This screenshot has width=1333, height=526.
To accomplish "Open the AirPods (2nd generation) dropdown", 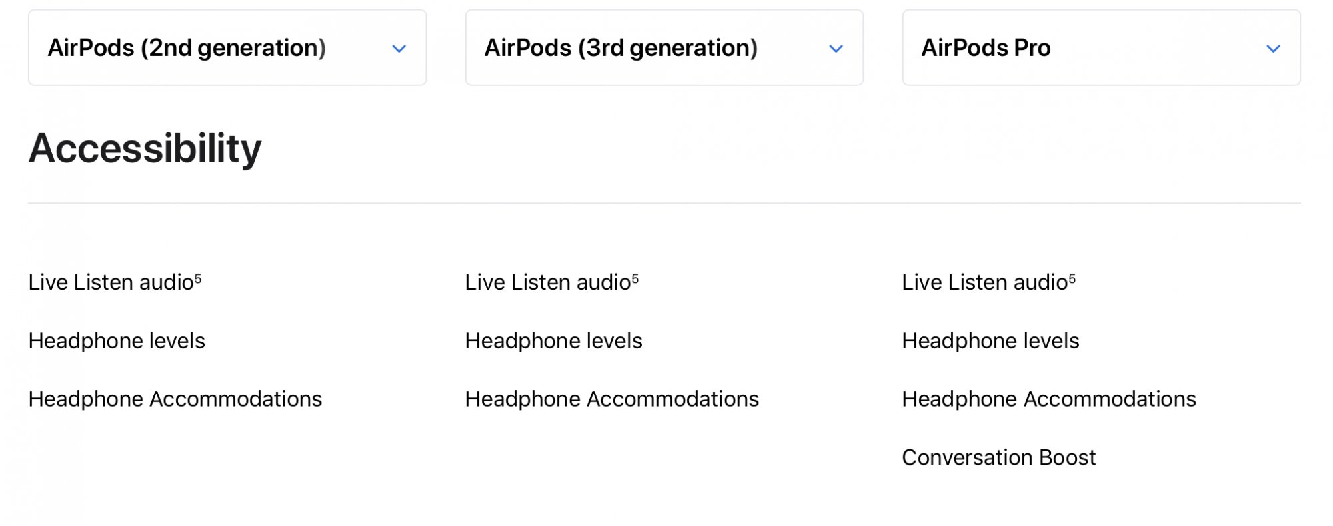I will tap(227, 47).
